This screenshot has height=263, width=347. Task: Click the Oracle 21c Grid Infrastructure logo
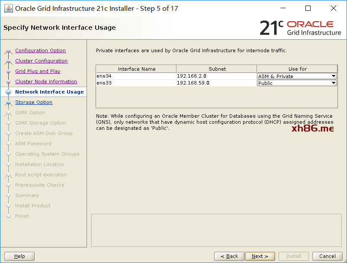tap(300, 28)
